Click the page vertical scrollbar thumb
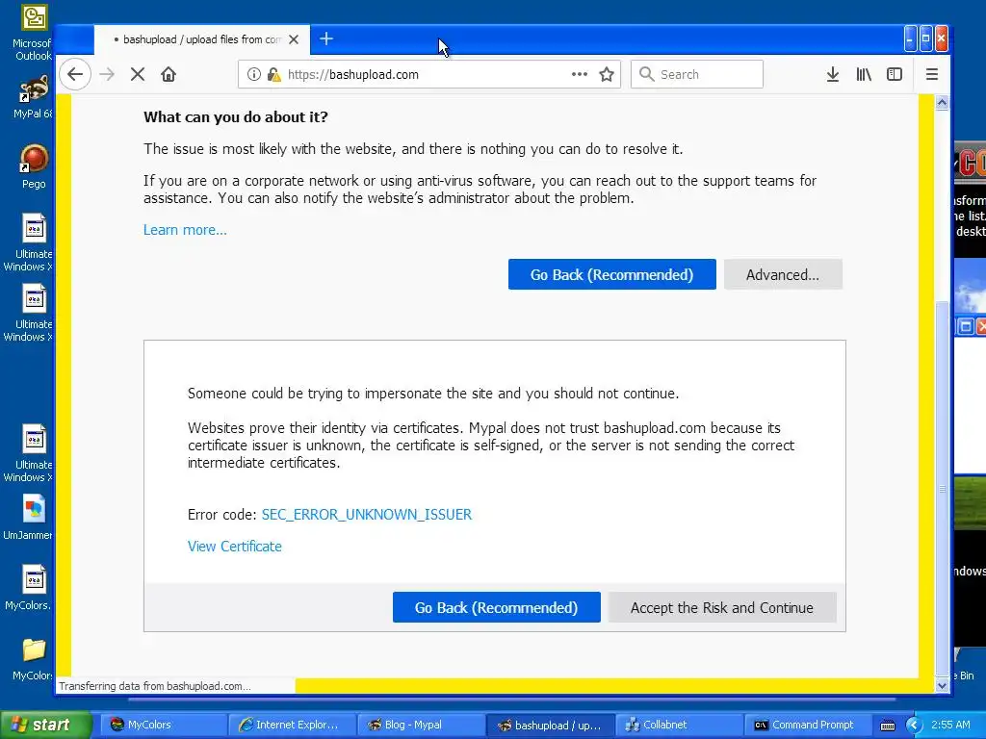Viewport: 986px width, 739px height. click(x=942, y=489)
